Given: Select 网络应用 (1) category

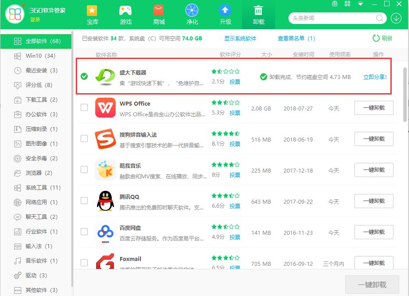Looking at the screenshot, I should [36, 202].
